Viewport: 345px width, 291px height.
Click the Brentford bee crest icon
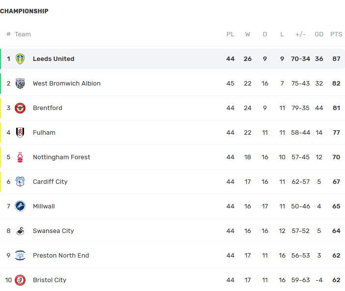20,108
